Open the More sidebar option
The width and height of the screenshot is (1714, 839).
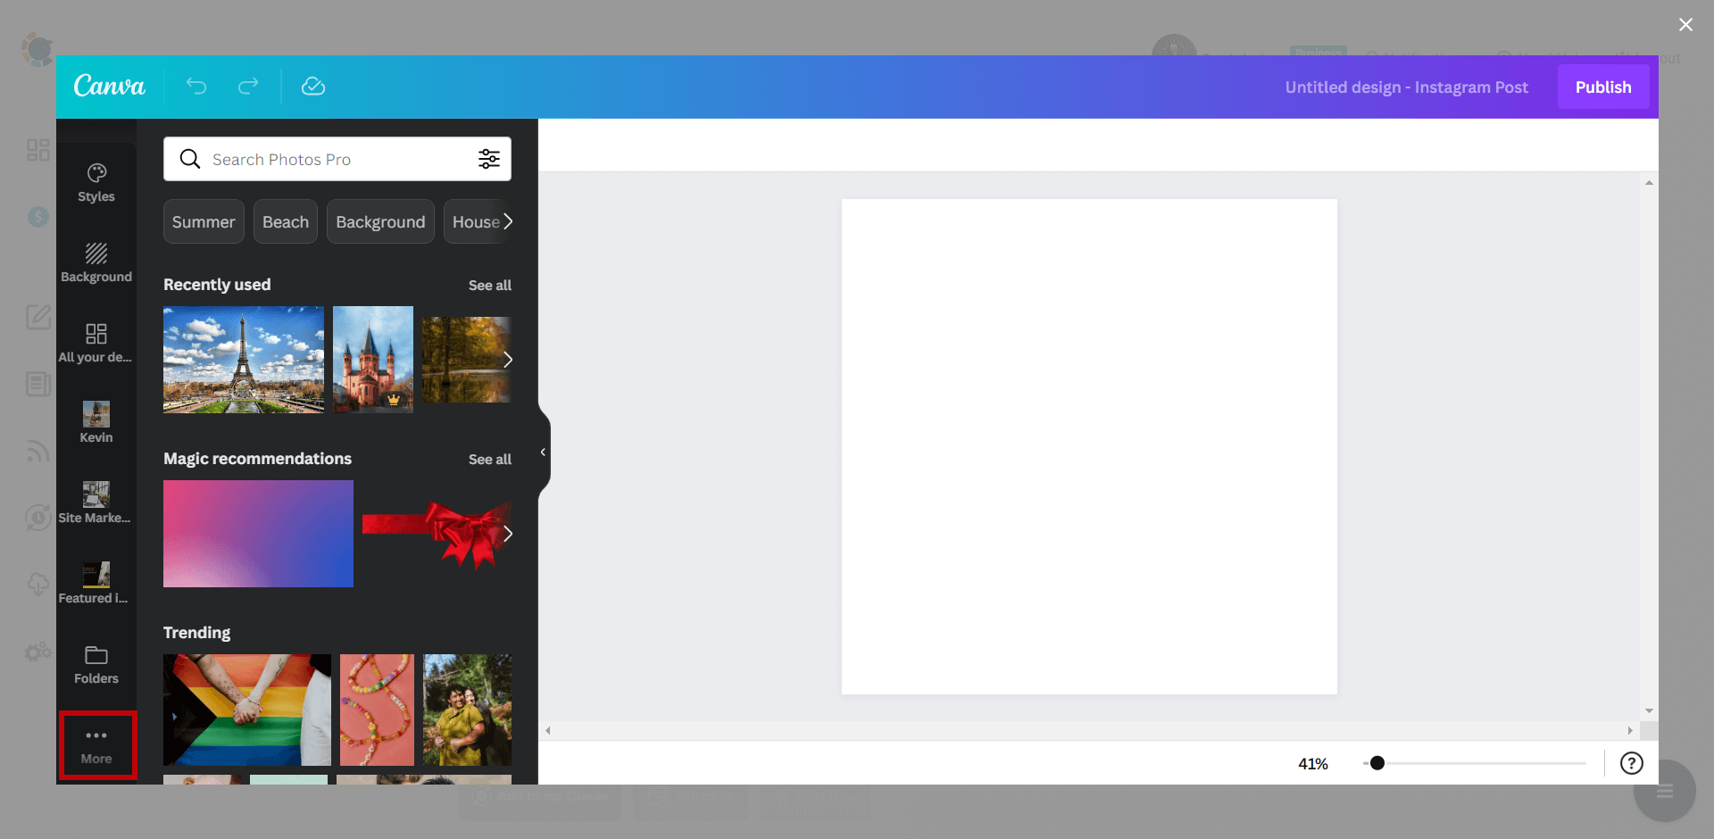click(x=96, y=744)
